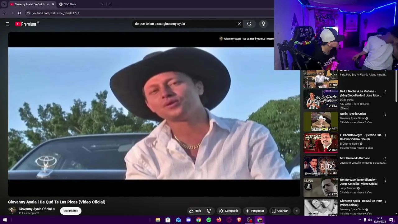Open options menu for No Merezco Tanto Silencio

385,180
